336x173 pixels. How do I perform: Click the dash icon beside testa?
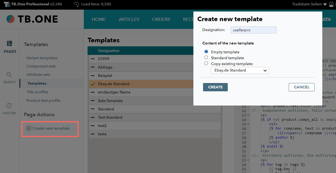[93, 134]
